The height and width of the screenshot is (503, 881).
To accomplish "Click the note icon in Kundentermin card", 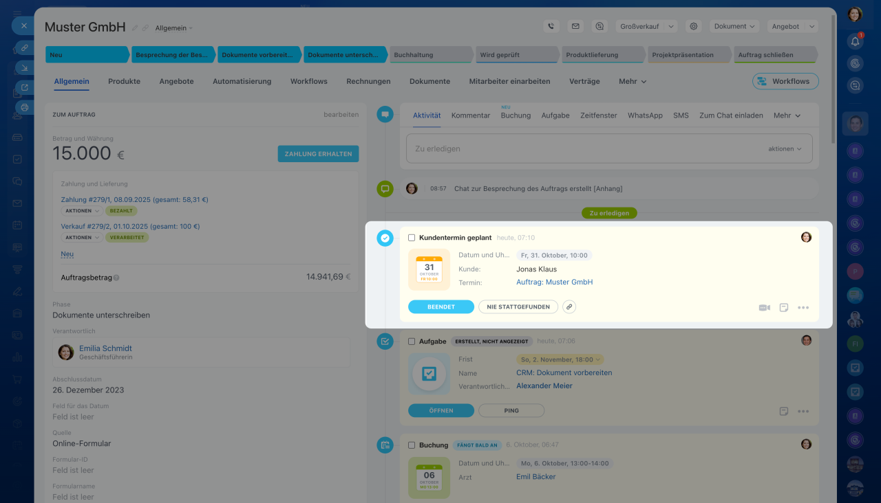I will pos(783,308).
